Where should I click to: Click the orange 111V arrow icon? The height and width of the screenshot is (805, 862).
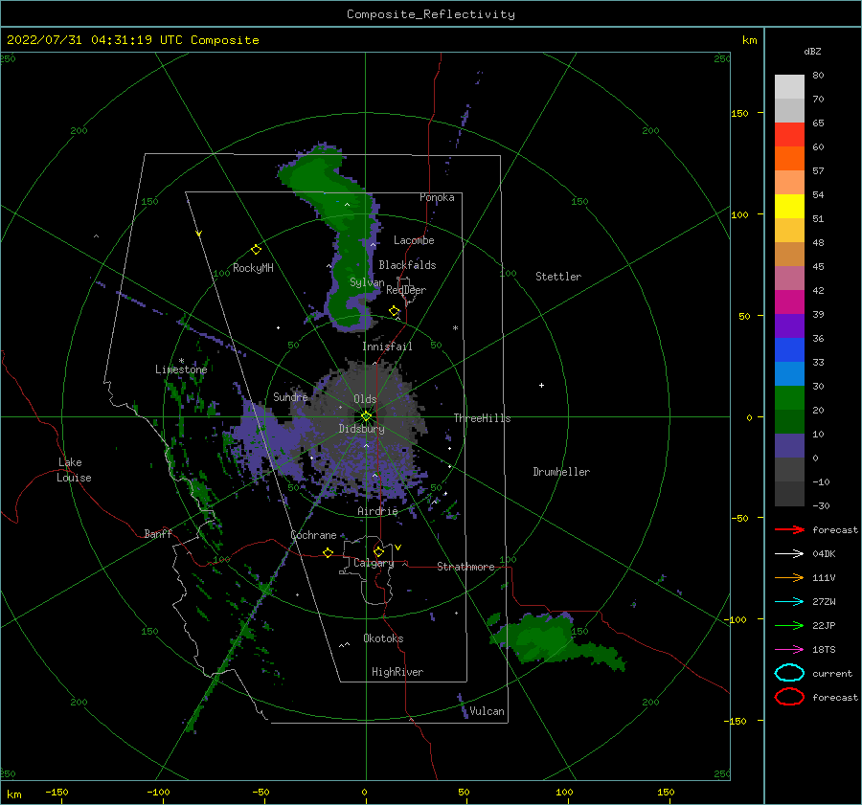click(x=789, y=577)
